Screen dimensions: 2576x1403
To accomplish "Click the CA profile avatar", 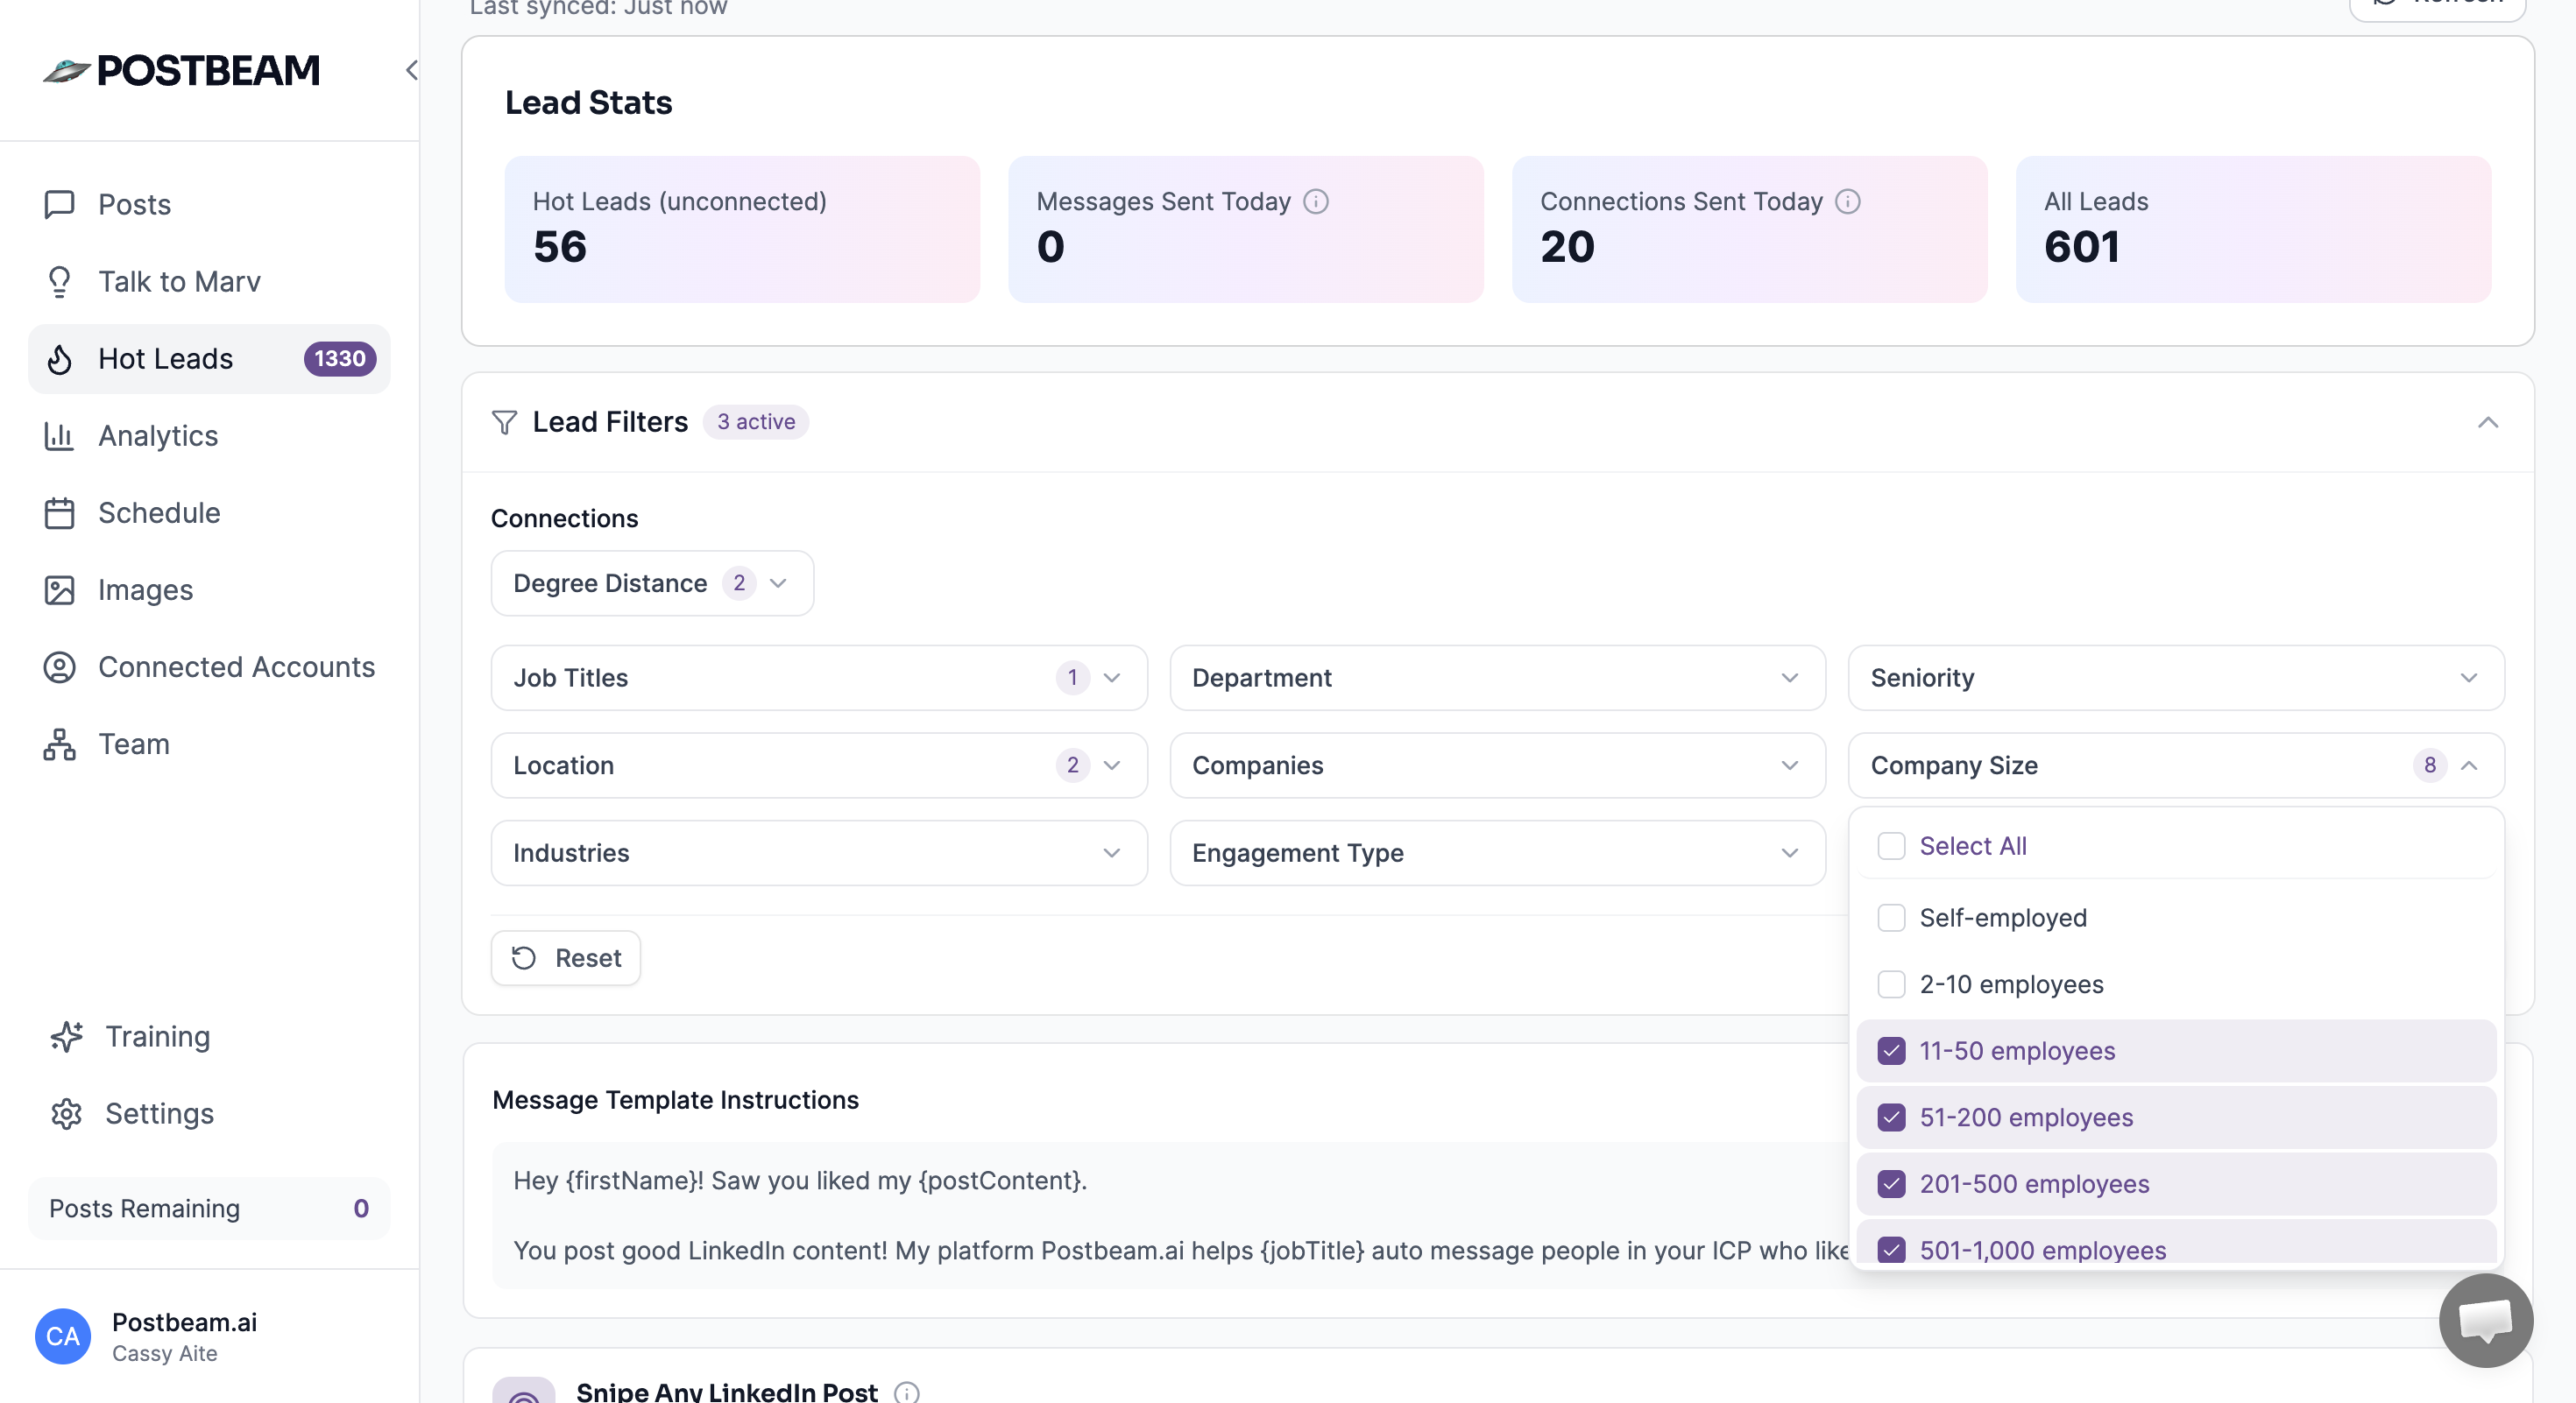I will 63,1336.
